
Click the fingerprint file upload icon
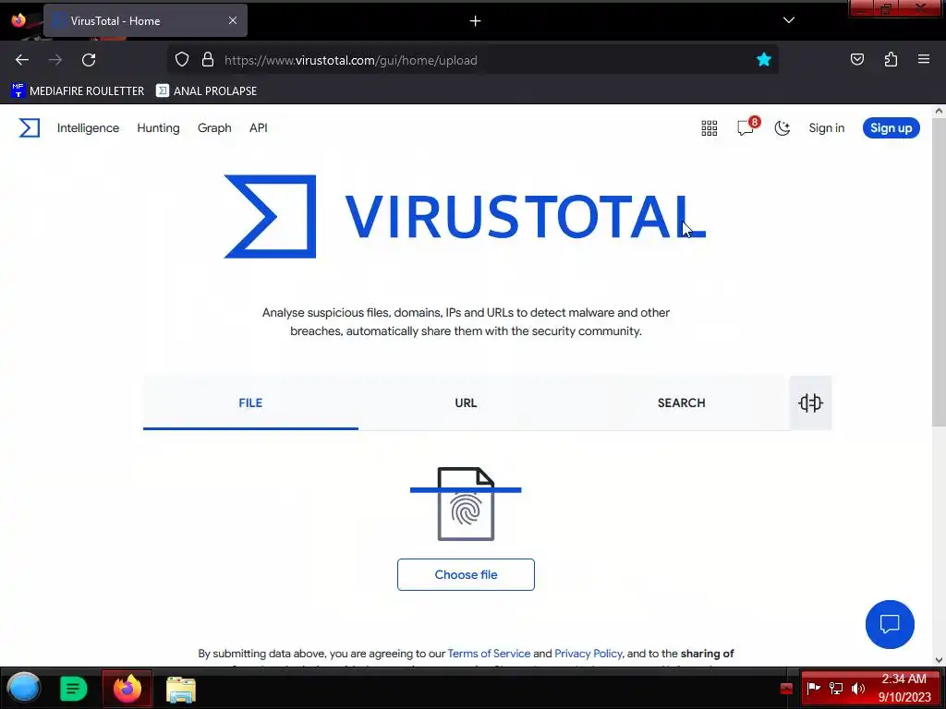[x=466, y=504]
